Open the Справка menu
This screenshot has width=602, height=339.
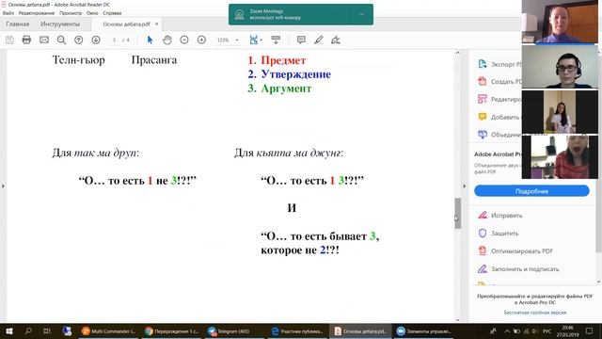tap(112, 13)
